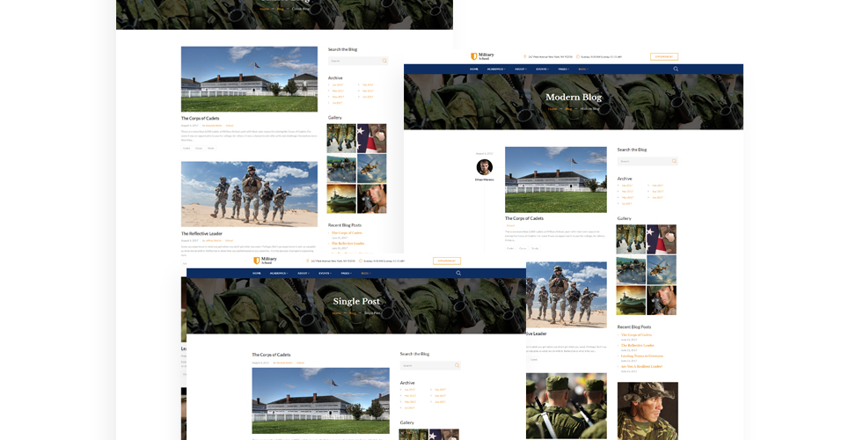Screen dimensions: 849x440
Task: Click green beret cadets image on Modern Blog
Action: (567, 406)
